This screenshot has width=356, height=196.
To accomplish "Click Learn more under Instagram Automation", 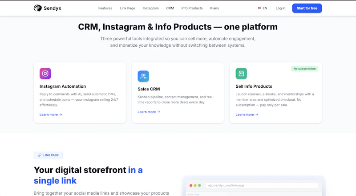I will (51, 114).
